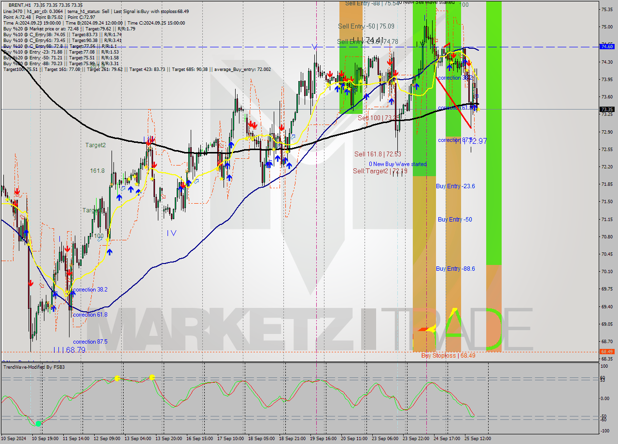This screenshot has width=618, height=444.
Task: Select the 75.35 price on right axis
Action: tap(606, 9)
